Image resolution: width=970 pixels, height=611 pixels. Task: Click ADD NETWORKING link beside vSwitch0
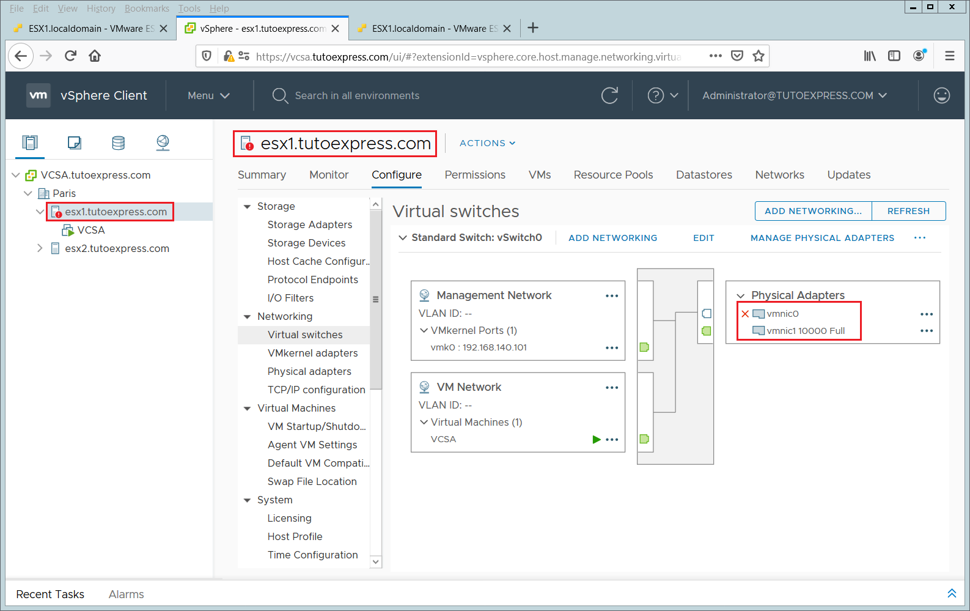click(612, 238)
